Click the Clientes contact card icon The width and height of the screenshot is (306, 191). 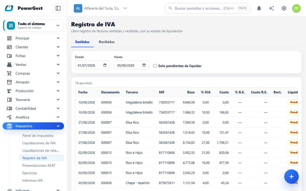coord(9,47)
